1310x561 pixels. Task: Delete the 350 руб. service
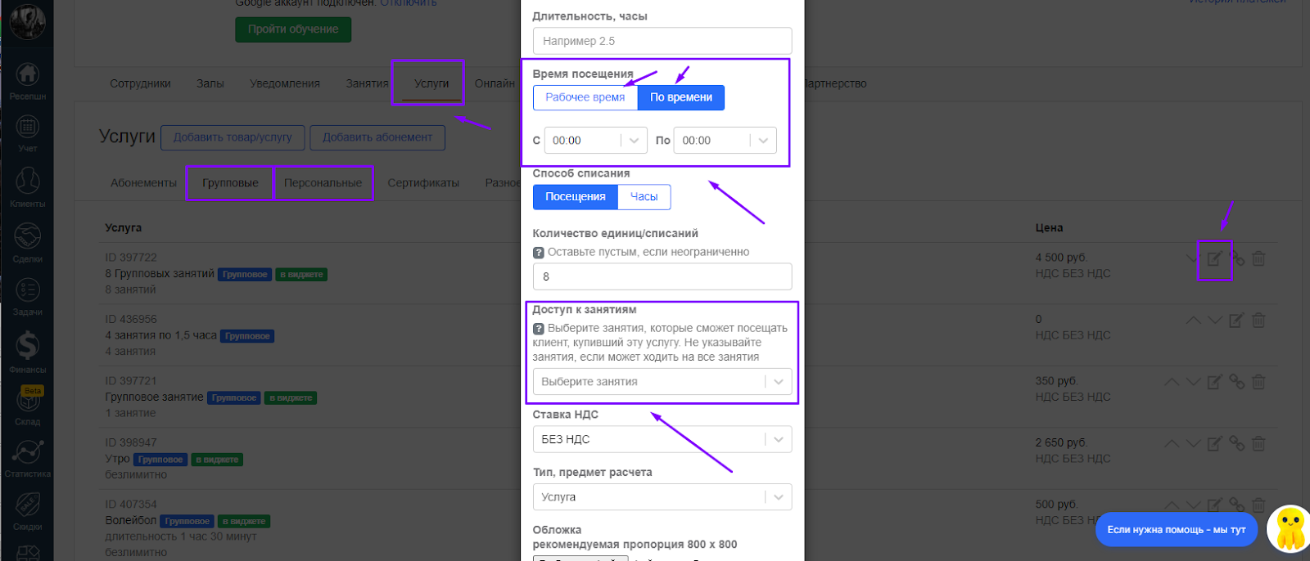1258,382
